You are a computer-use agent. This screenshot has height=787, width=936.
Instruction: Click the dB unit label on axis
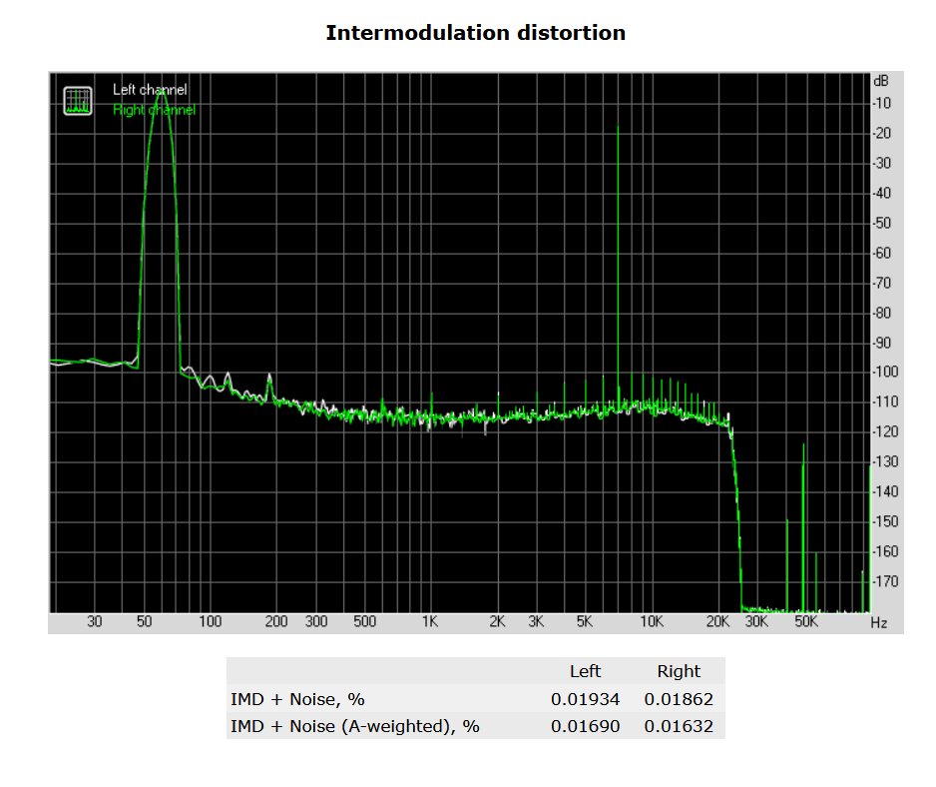[x=881, y=81]
